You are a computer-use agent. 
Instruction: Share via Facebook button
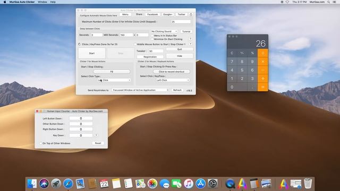[152, 14]
